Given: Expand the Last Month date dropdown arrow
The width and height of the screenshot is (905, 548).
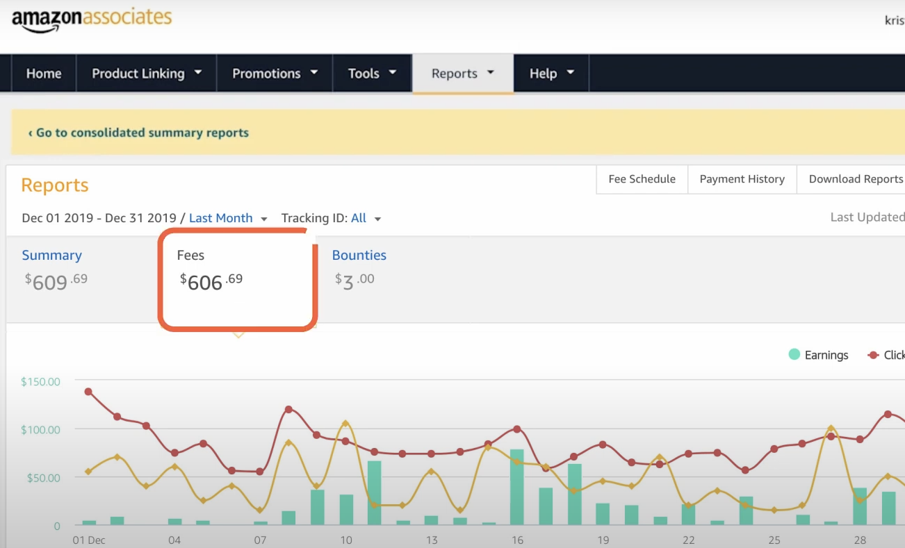Looking at the screenshot, I should click(263, 219).
